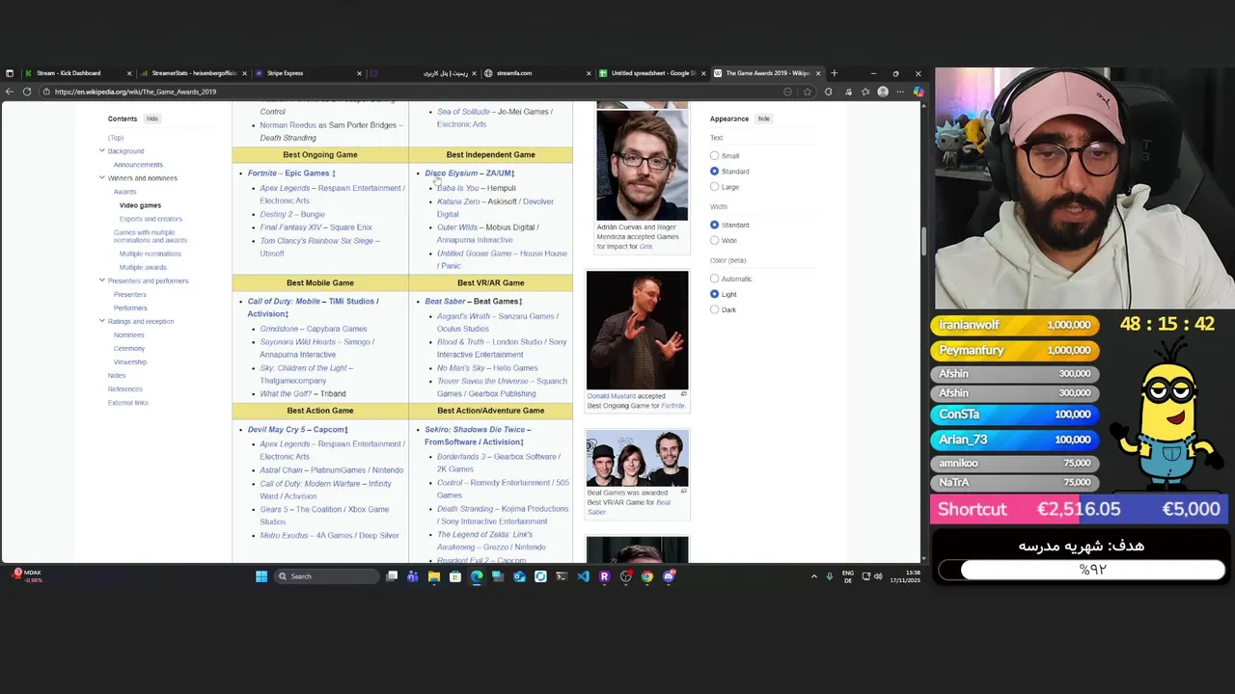Switch to StreamerStats tab
The width and height of the screenshot is (1235, 694).
tap(194, 73)
